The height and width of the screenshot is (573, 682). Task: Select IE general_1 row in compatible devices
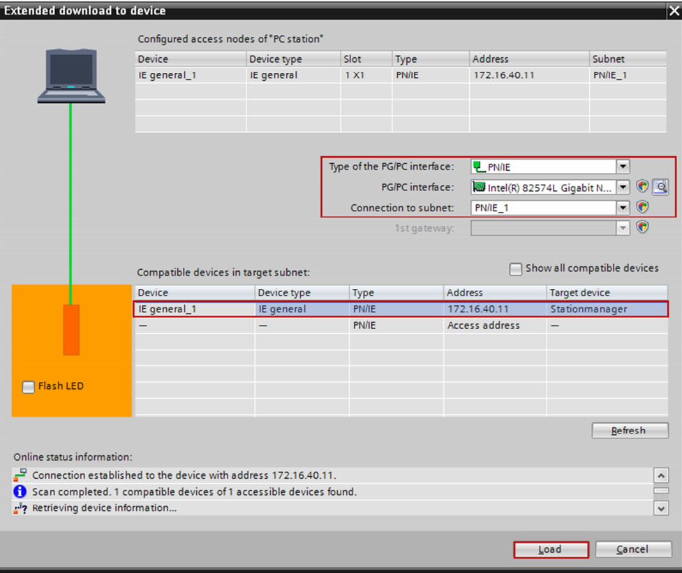coord(401,309)
